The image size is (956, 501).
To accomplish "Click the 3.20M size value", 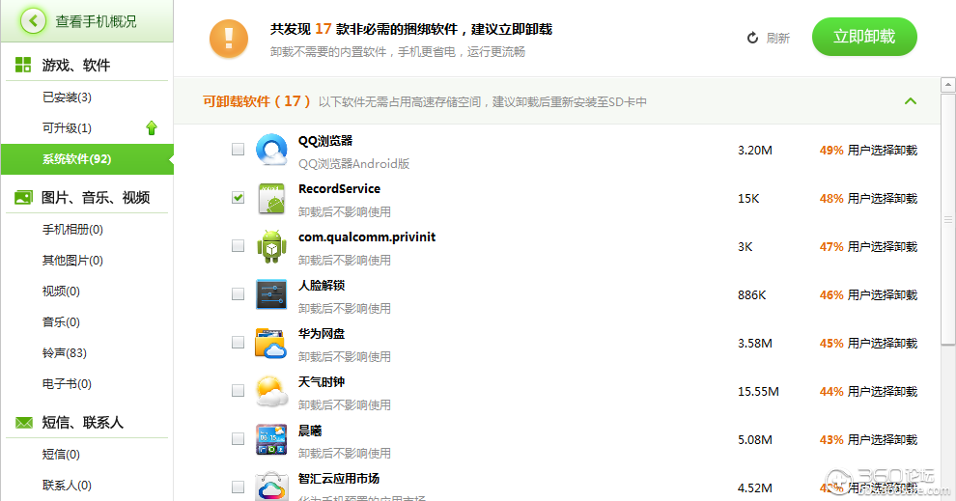I will click(x=755, y=150).
